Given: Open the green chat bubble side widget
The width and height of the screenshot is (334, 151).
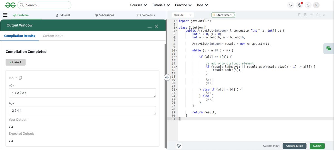Looking at the screenshot, I should pos(329,48).
